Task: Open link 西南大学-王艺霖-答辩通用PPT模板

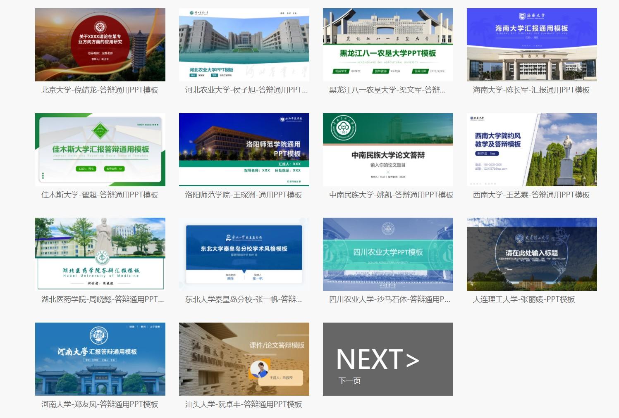Action: pos(531,195)
